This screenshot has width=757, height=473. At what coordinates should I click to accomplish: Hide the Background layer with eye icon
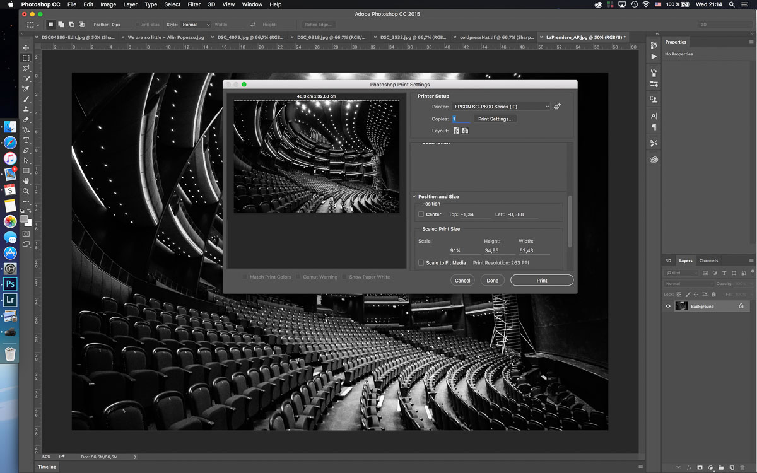667,307
